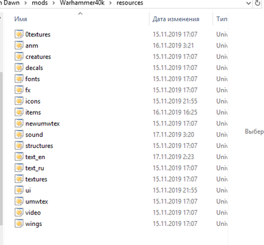The height and width of the screenshot is (245, 264).
Task: Click the date 17.11.2019 2:23
Action: click(x=174, y=157)
